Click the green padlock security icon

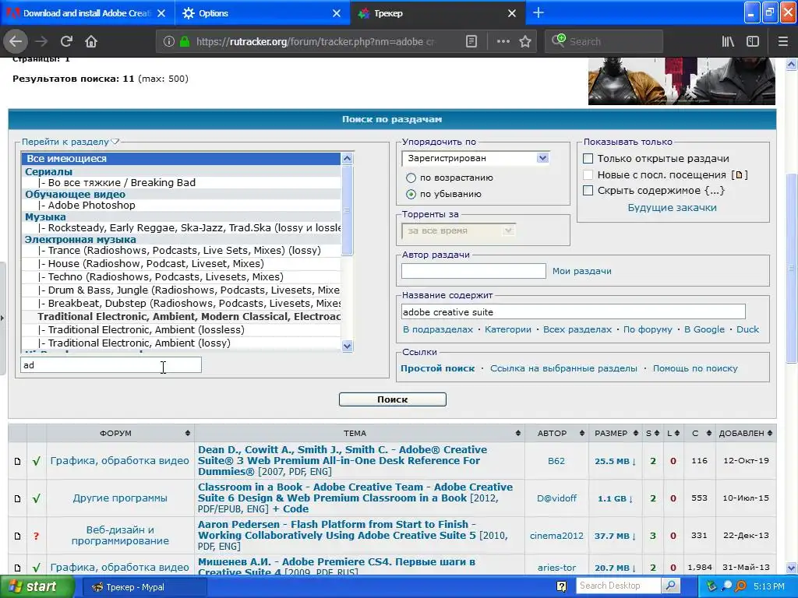pos(185,41)
